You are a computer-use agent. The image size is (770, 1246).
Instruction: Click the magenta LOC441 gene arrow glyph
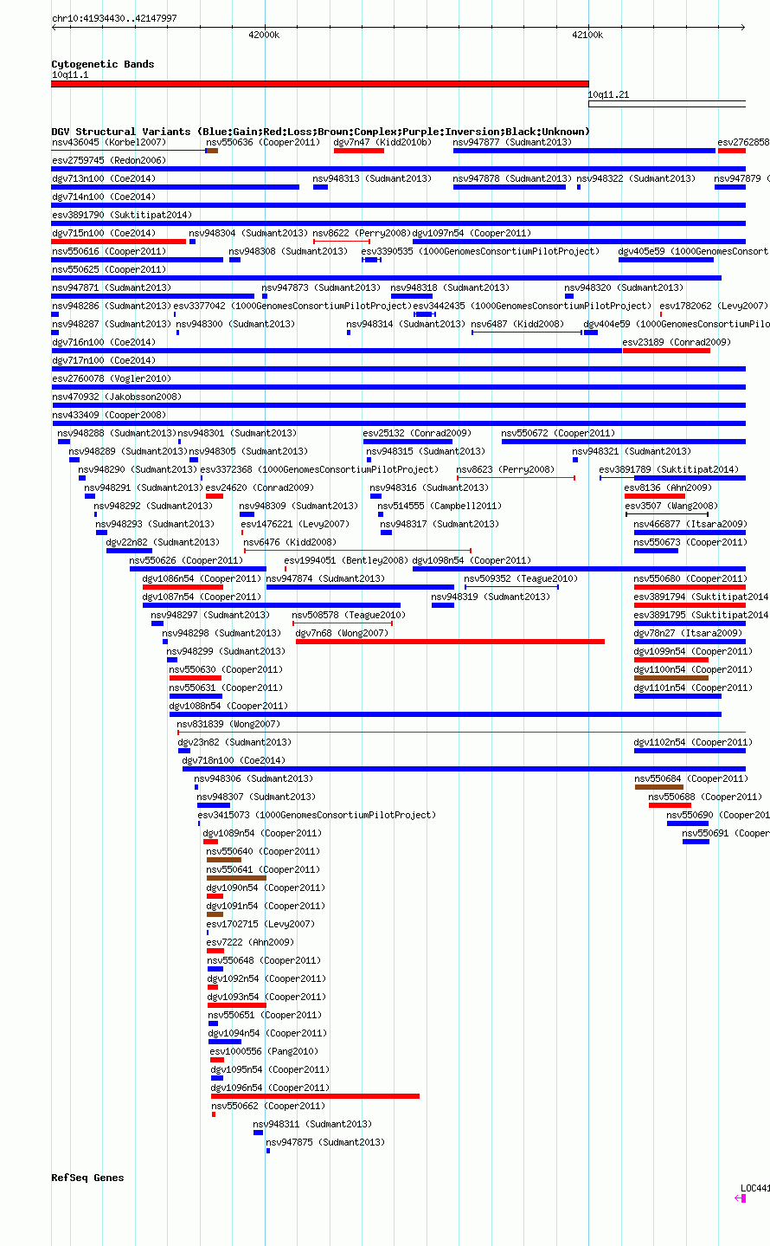click(740, 1198)
